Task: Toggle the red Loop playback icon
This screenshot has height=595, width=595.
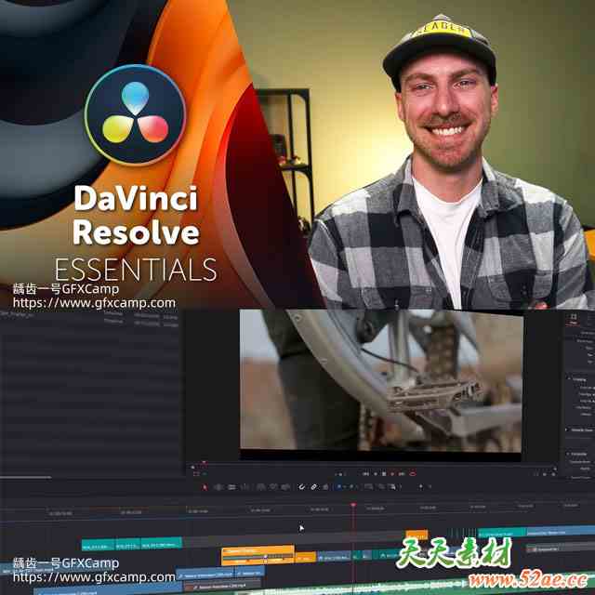Action: click(x=413, y=473)
